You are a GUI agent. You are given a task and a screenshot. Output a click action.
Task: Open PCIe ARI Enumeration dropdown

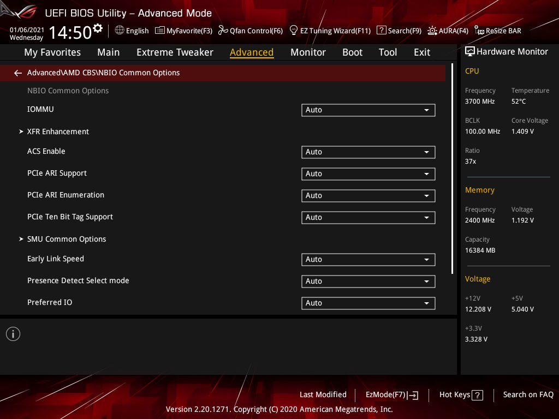[x=368, y=196]
